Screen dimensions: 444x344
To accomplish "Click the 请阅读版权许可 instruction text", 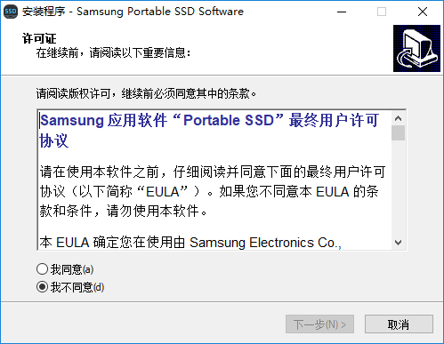I will (146, 93).
